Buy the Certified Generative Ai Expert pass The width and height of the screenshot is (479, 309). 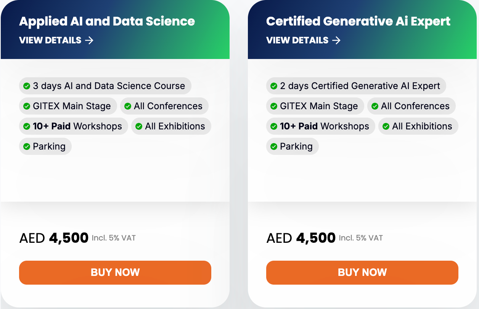(x=362, y=272)
